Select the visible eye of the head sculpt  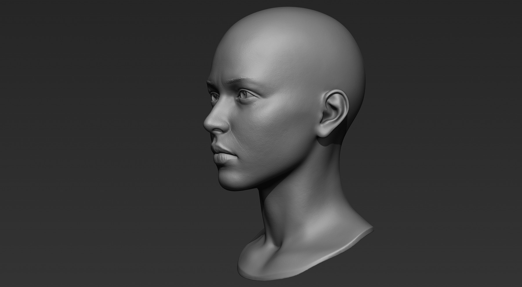point(244,94)
